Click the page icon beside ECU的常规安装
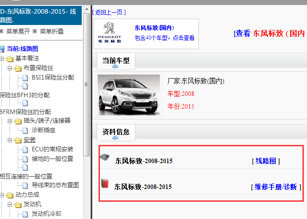This screenshot has height=219, width=307. [25, 149]
